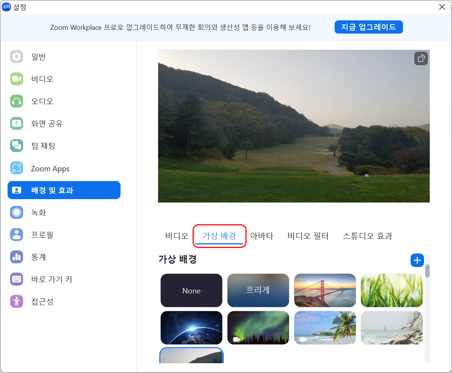Click the 가상 배경 section heading

[x=177, y=259]
